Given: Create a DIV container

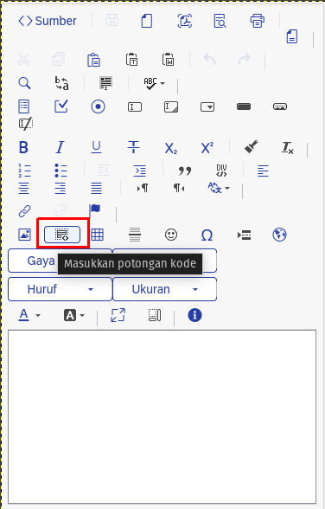Looking at the screenshot, I should [x=221, y=171].
